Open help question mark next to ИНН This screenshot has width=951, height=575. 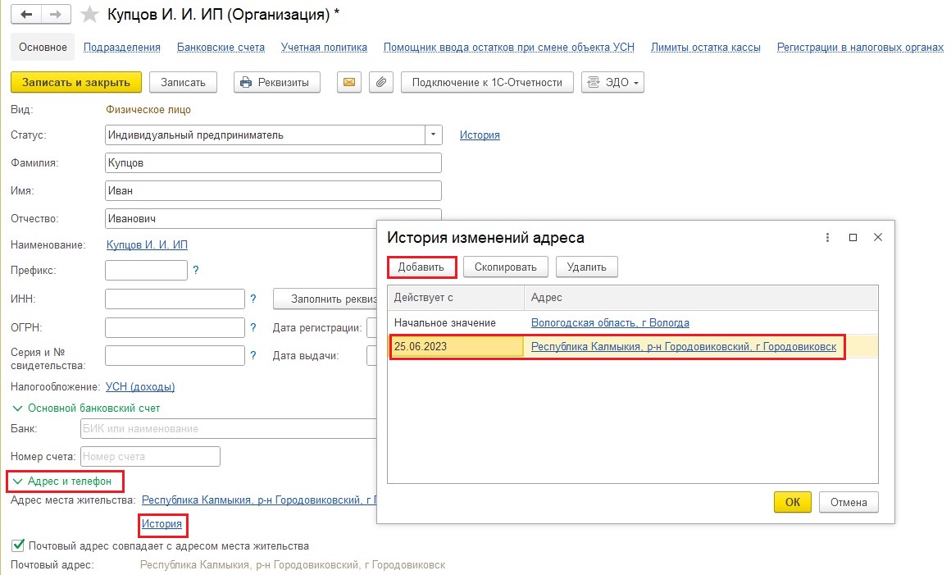tap(253, 299)
